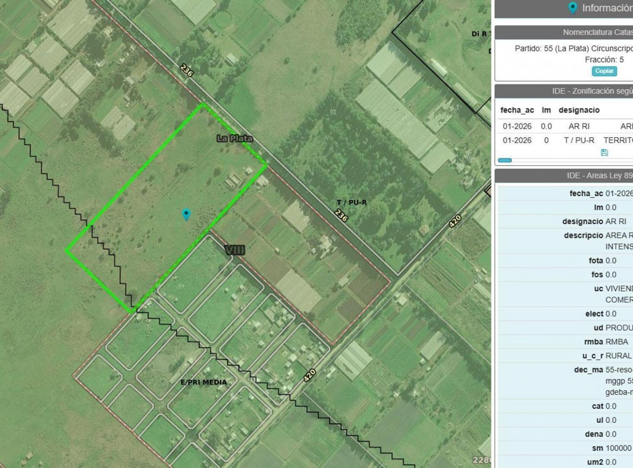
Task: Select the AR RI designation cell
Action: (x=579, y=127)
